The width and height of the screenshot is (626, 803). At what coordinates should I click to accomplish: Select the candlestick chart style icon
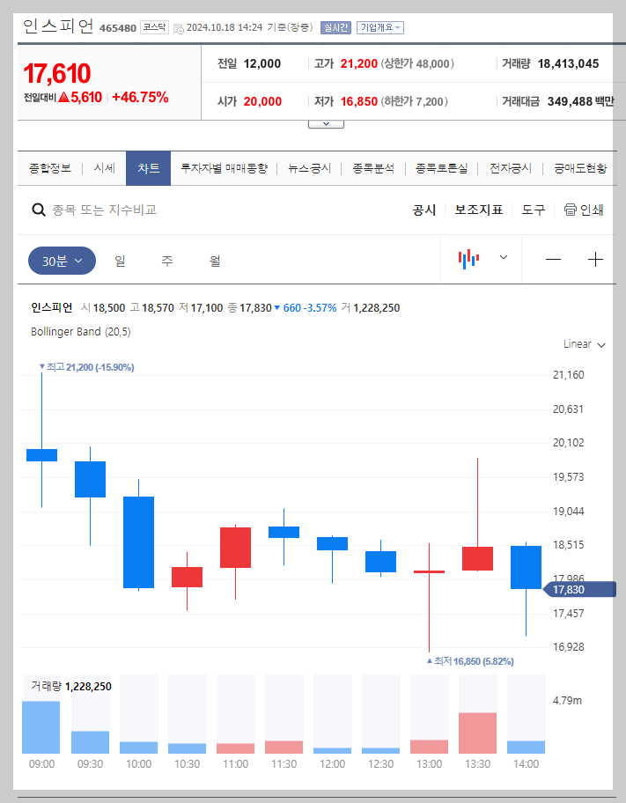470,259
